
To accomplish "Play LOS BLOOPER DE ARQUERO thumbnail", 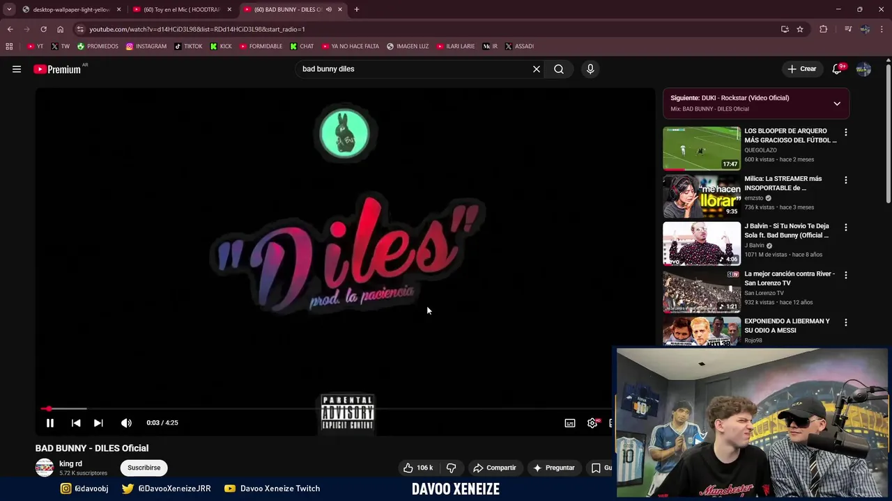I will click(x=702, y=148).
